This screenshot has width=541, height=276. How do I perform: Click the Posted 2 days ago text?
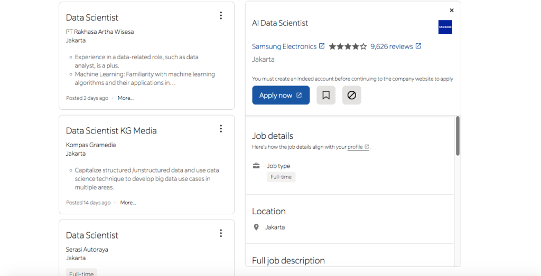pos(87,98)
